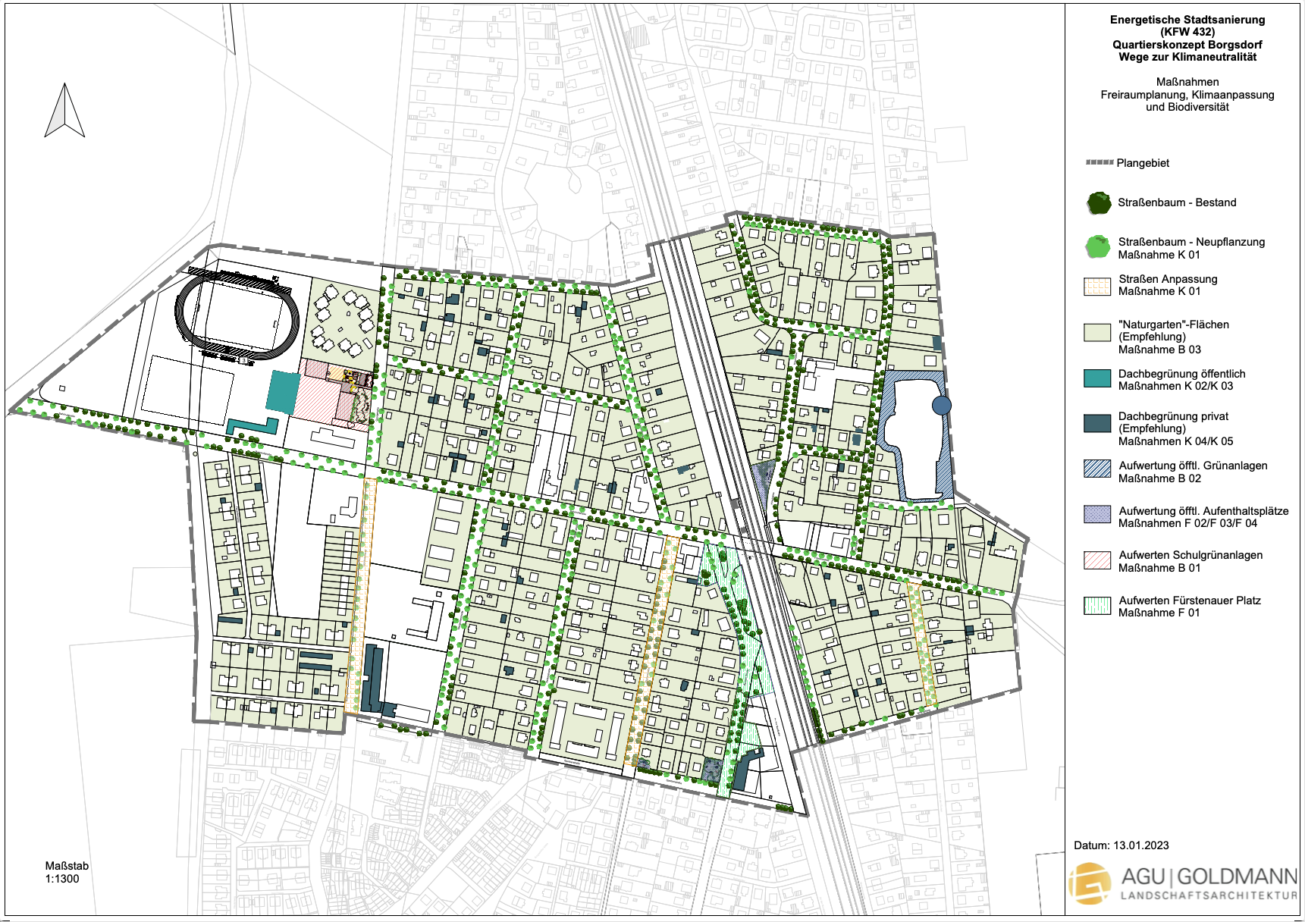Image resolution: width=1305 pixels, height=922 pixels.
Task: Select the dotted Aufenthaltsplätze legend swatch
Action: click(x=1097, y=514)
